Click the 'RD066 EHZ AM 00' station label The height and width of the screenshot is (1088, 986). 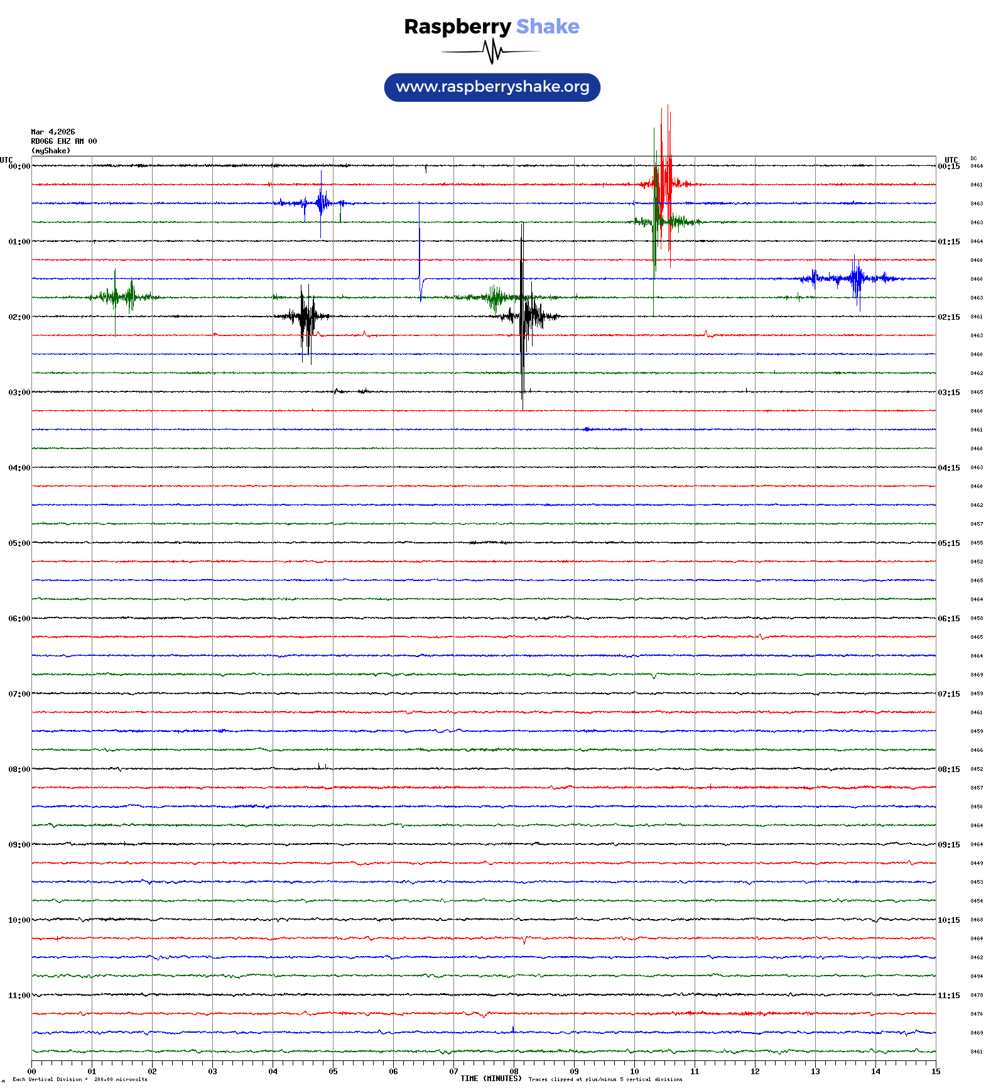coord(63,141)
